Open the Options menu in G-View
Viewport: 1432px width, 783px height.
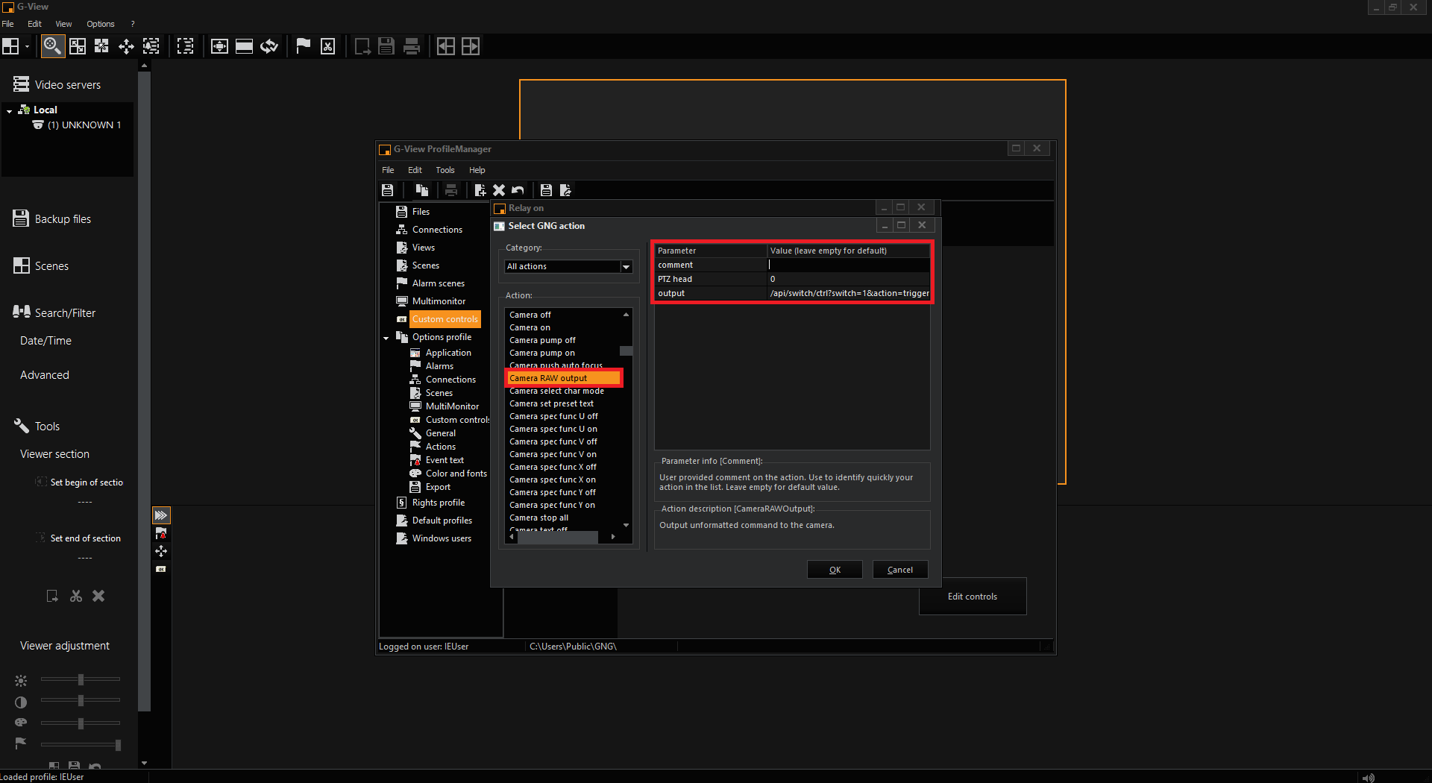100,24
